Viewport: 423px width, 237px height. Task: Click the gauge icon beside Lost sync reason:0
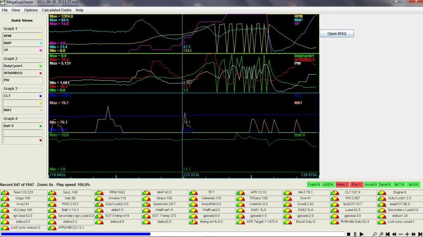coord(5,228)
